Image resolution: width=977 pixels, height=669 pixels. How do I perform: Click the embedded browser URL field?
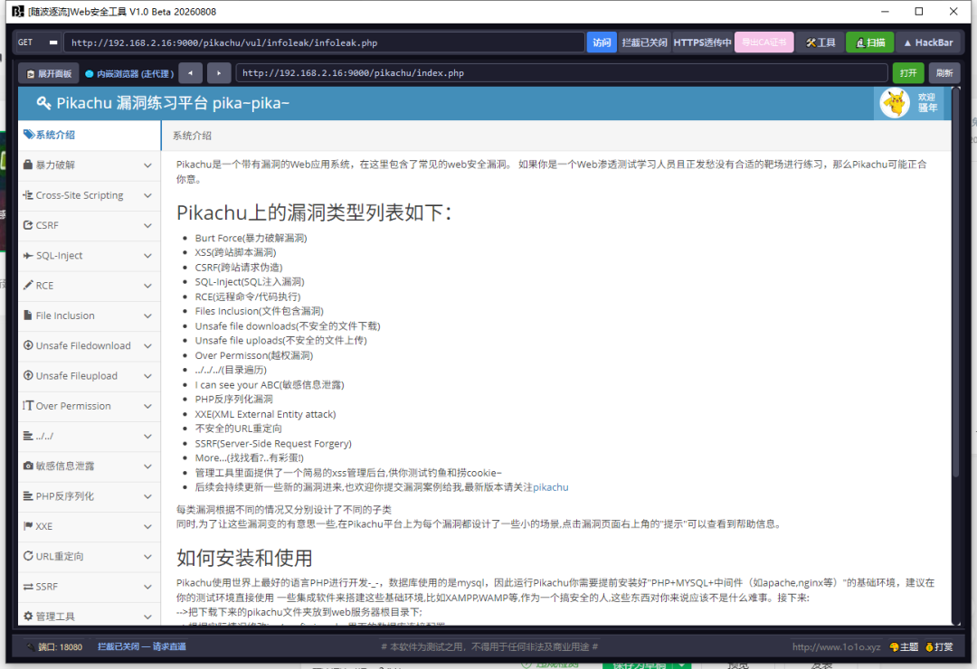click(x=562, y=73)
